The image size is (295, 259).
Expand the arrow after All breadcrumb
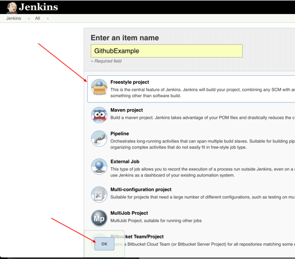48,19
